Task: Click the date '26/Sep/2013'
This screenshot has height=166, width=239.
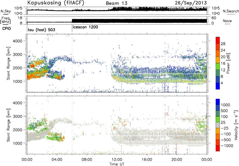Action: (191, 3)
